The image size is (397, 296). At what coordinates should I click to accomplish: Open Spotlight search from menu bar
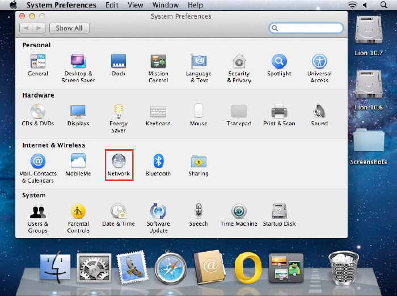(x=384, y=5)
